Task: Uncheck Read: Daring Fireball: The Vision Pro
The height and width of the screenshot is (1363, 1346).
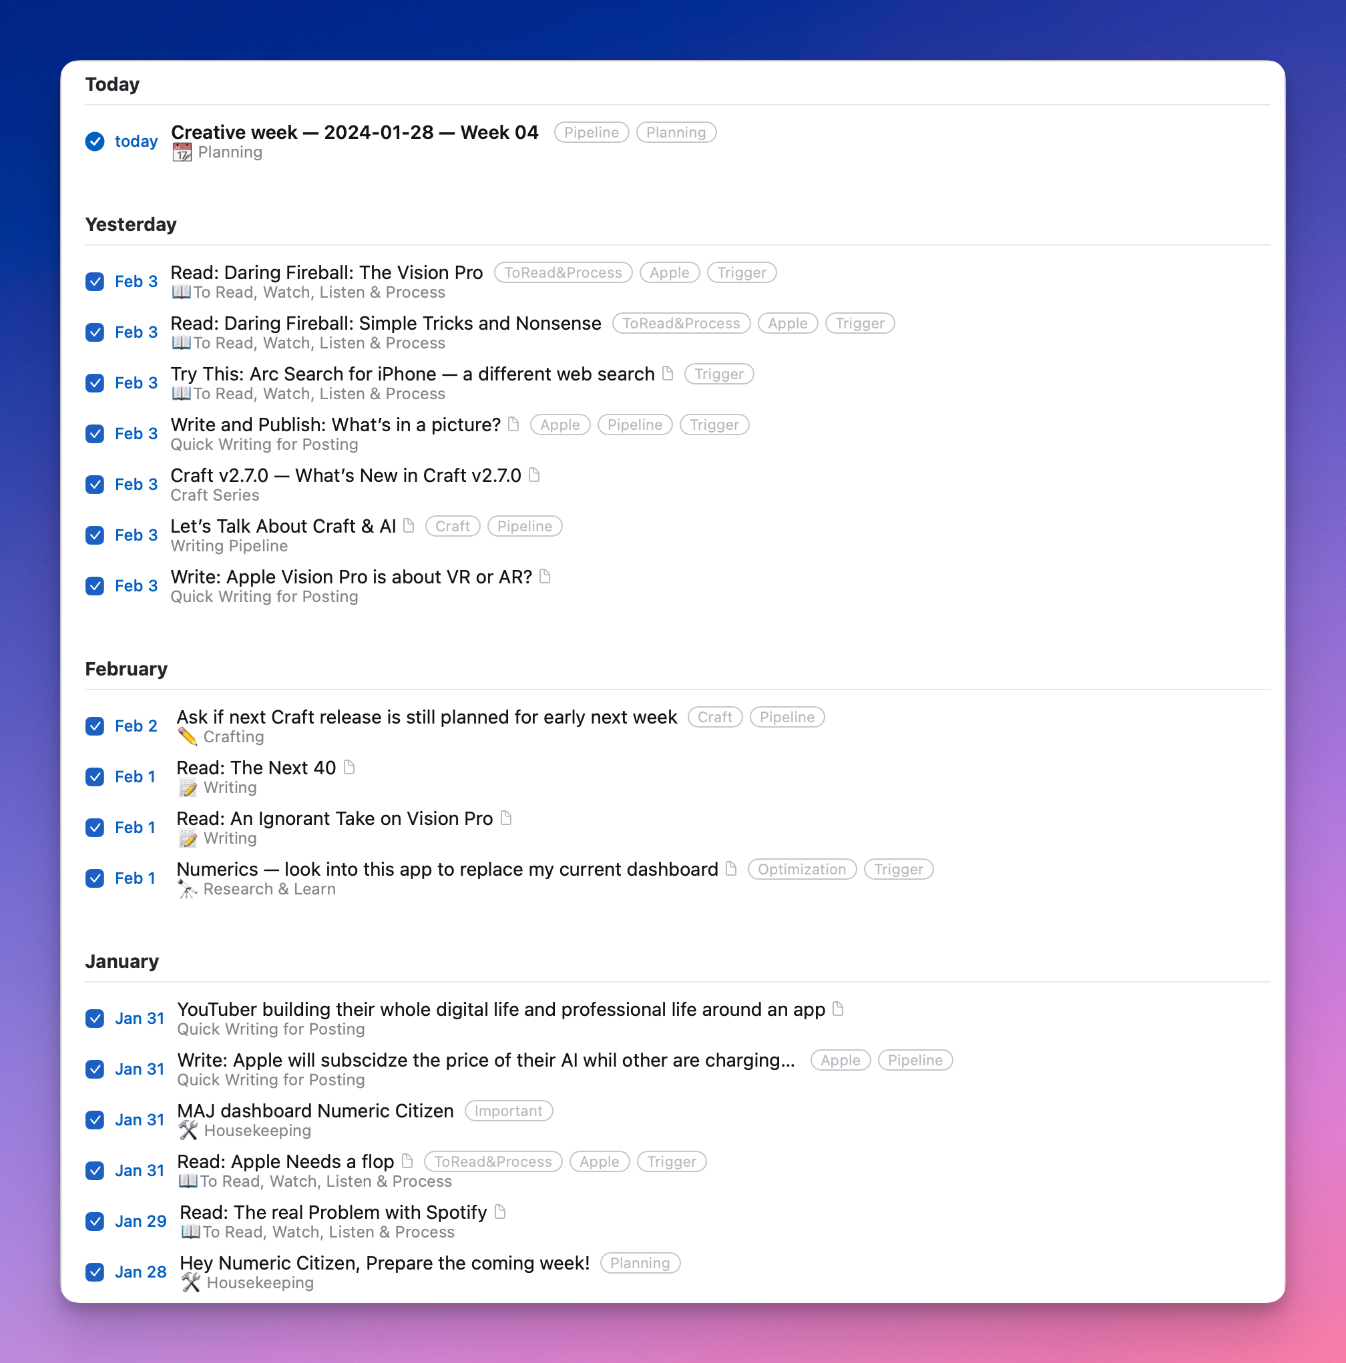Action: pos(95,282)
